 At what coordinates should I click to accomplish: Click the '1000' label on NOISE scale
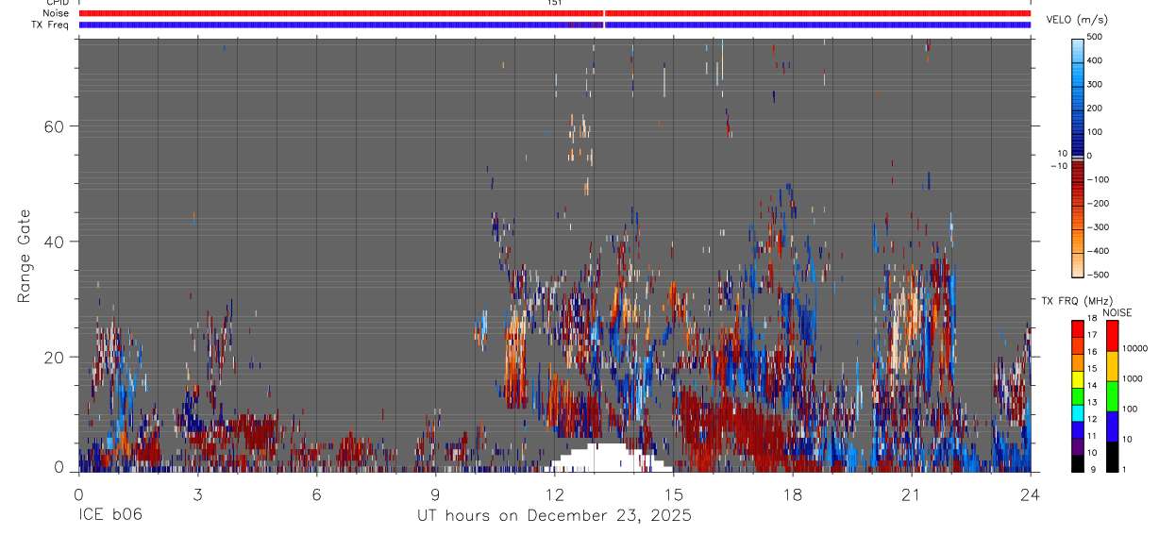pos(1133,378)
